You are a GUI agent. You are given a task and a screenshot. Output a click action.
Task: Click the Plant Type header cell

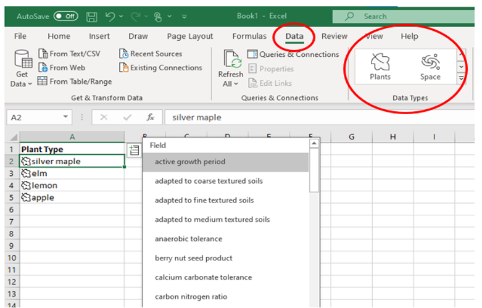(72, 149)
